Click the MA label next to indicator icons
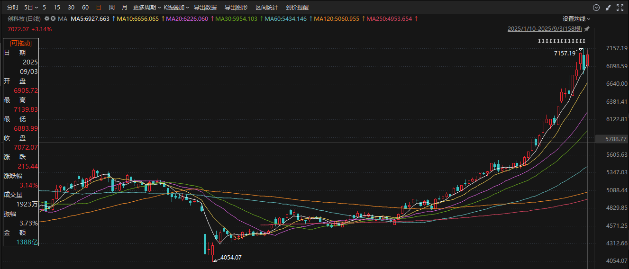 [62, 18]
